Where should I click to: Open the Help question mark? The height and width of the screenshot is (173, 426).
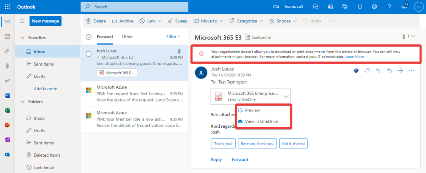click(x=389, y=7)
